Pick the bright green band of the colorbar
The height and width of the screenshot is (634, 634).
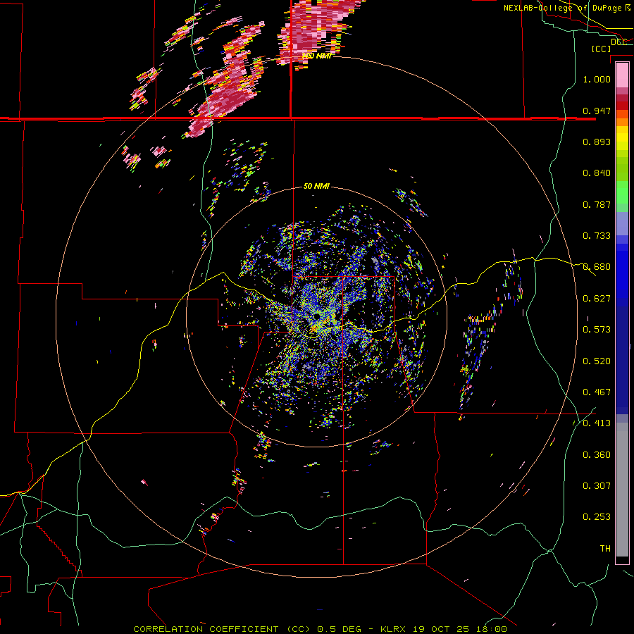(x=622, y=192)
